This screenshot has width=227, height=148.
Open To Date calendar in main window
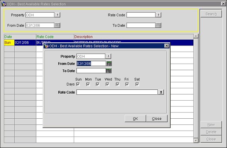[x=158, y=25]
